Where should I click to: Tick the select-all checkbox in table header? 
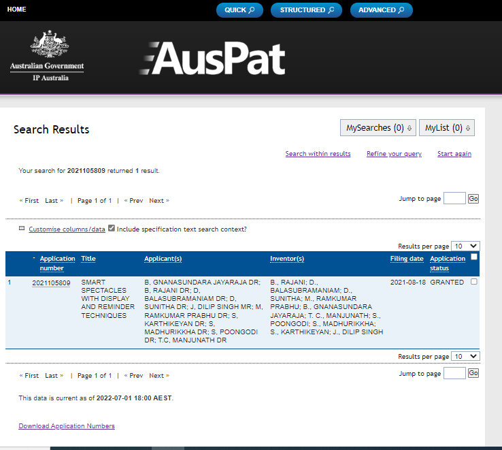coord(474,257)
